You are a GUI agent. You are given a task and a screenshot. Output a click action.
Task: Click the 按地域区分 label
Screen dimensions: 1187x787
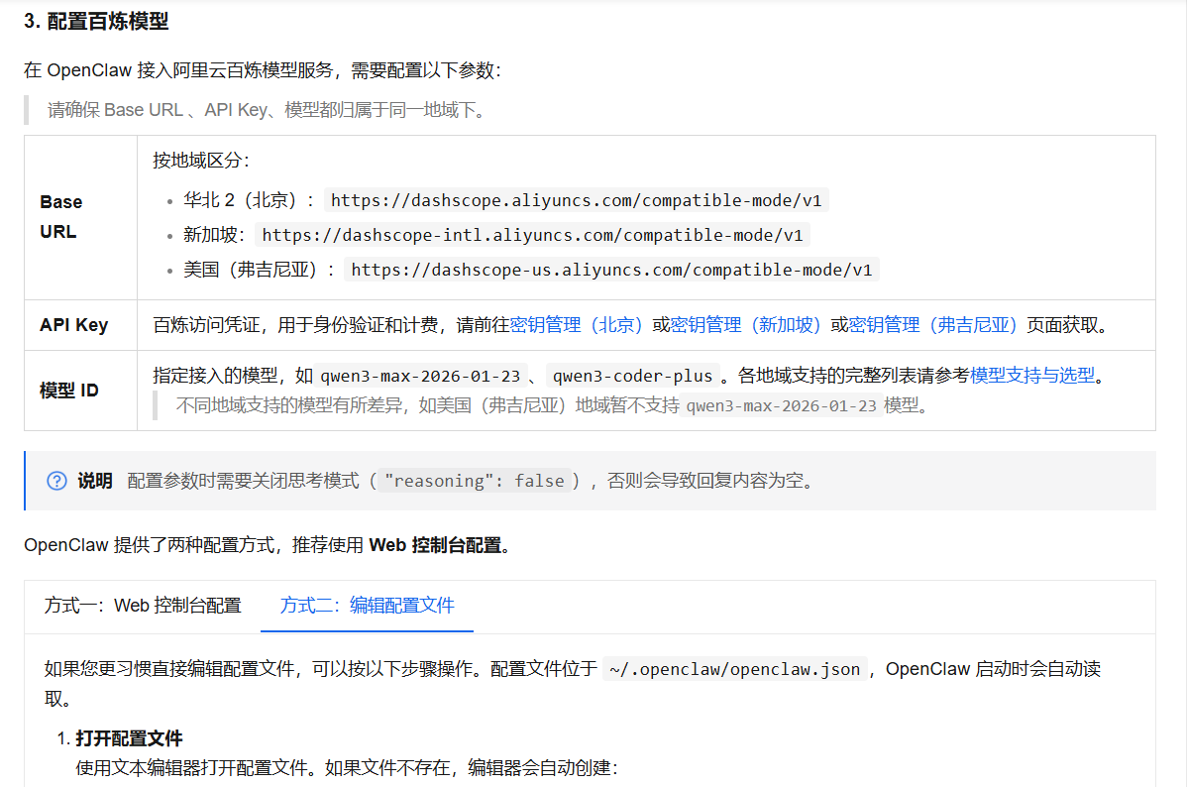coord(201,161)
